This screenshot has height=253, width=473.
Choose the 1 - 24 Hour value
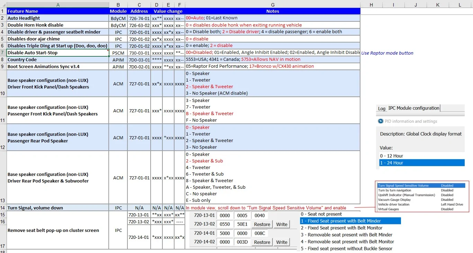point(422,163)
